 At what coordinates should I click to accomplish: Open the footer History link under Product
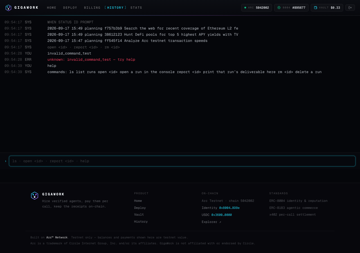[141, 222]
